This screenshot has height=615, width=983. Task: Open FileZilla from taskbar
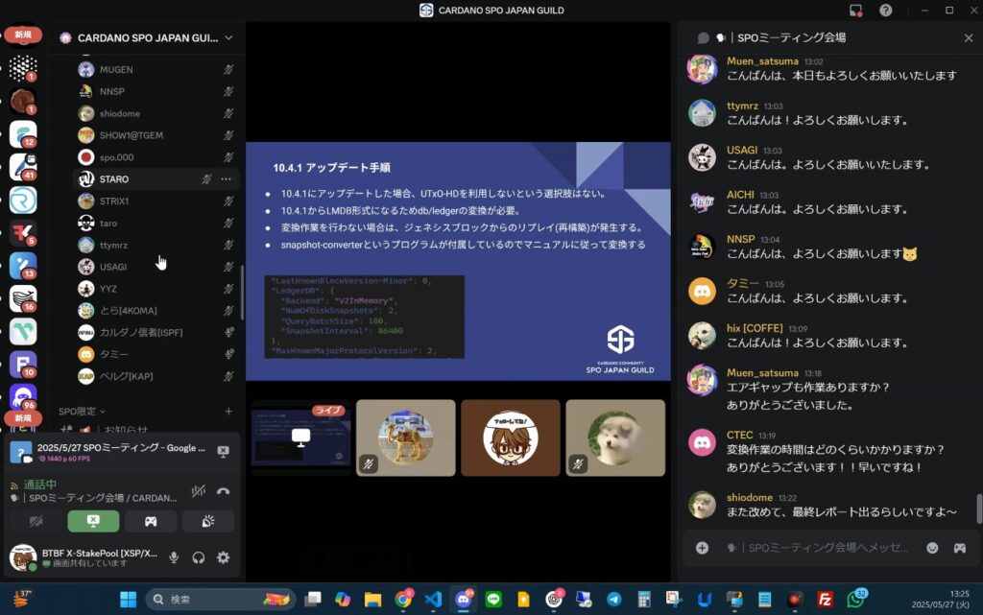click(x=825, y=600)
